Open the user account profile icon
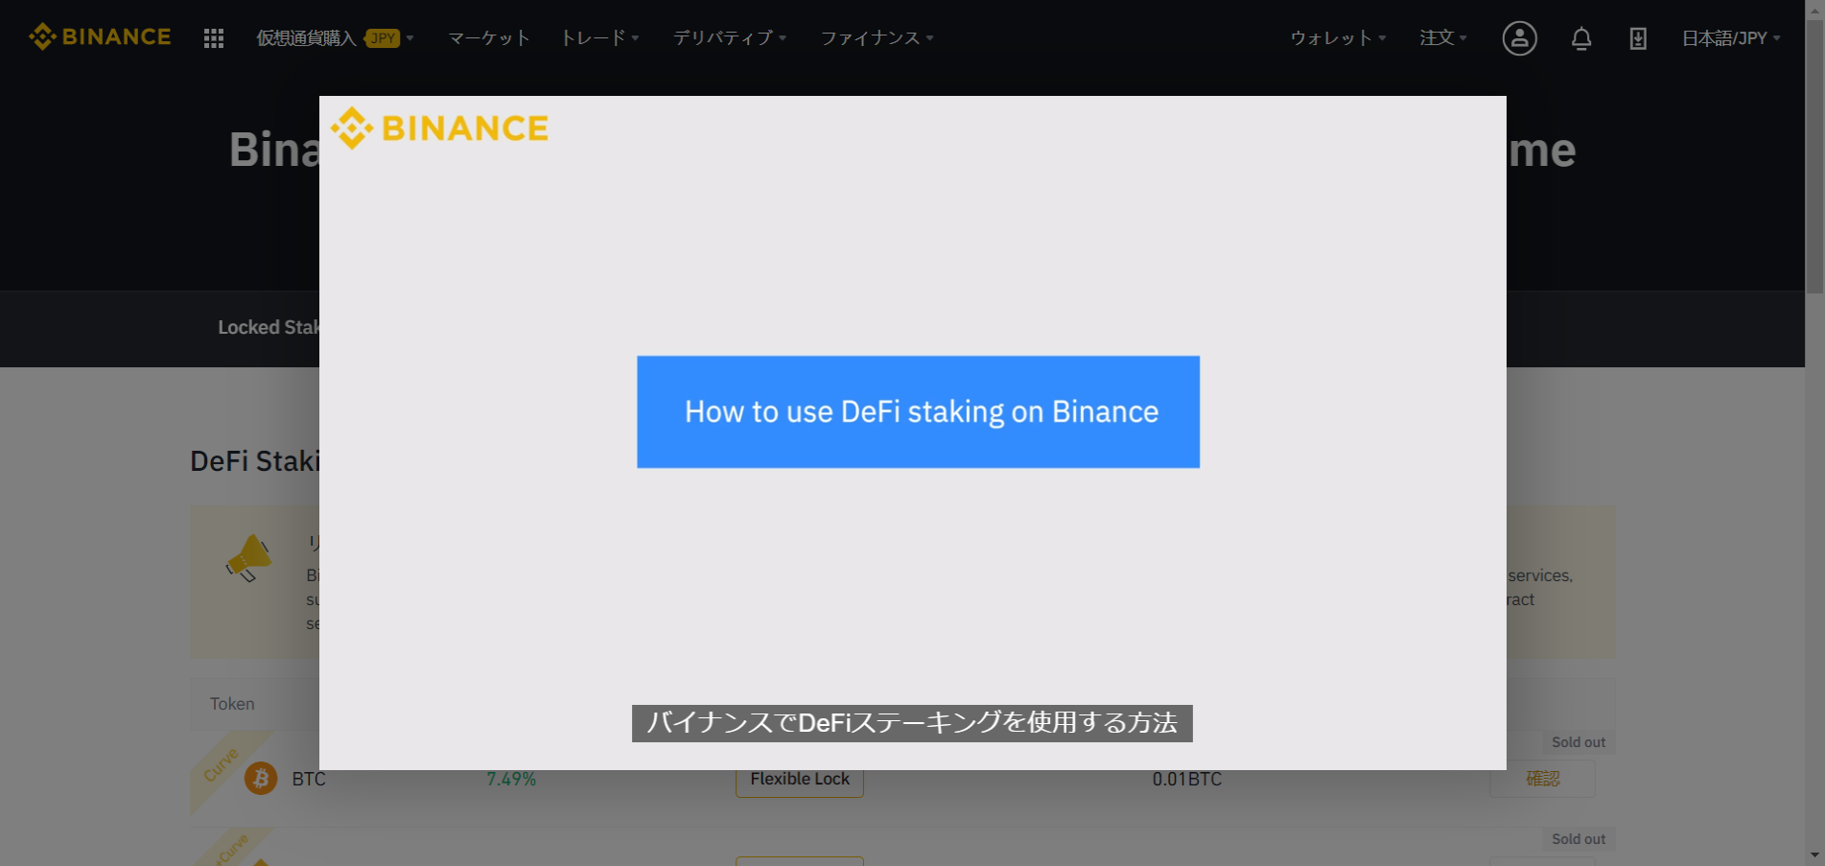The image size is (1825, 866). tap(1519, 38)
